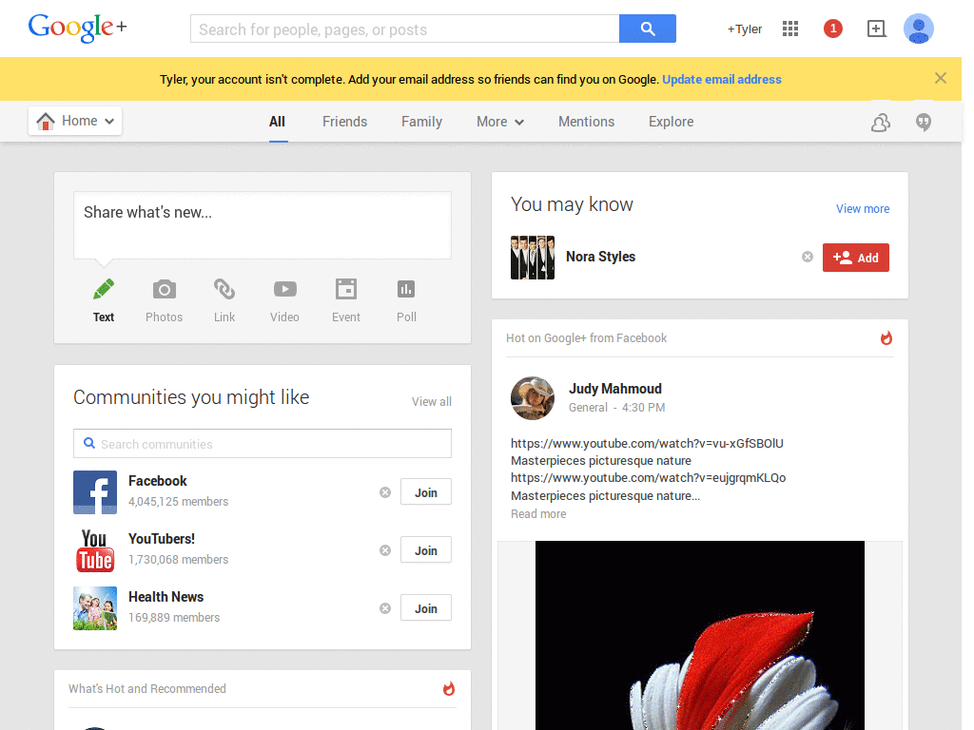Add Nora Styles to circles
974x730 pixels.
pyautogui.click(x=856, y=258)
